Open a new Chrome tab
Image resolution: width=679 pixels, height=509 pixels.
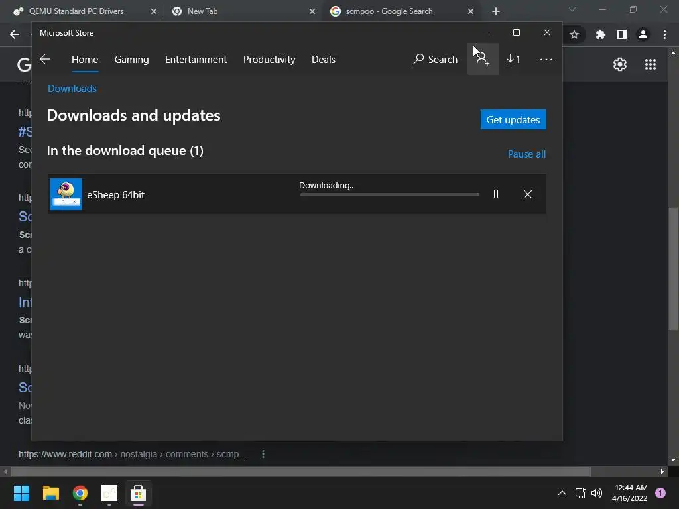point(496,11)
